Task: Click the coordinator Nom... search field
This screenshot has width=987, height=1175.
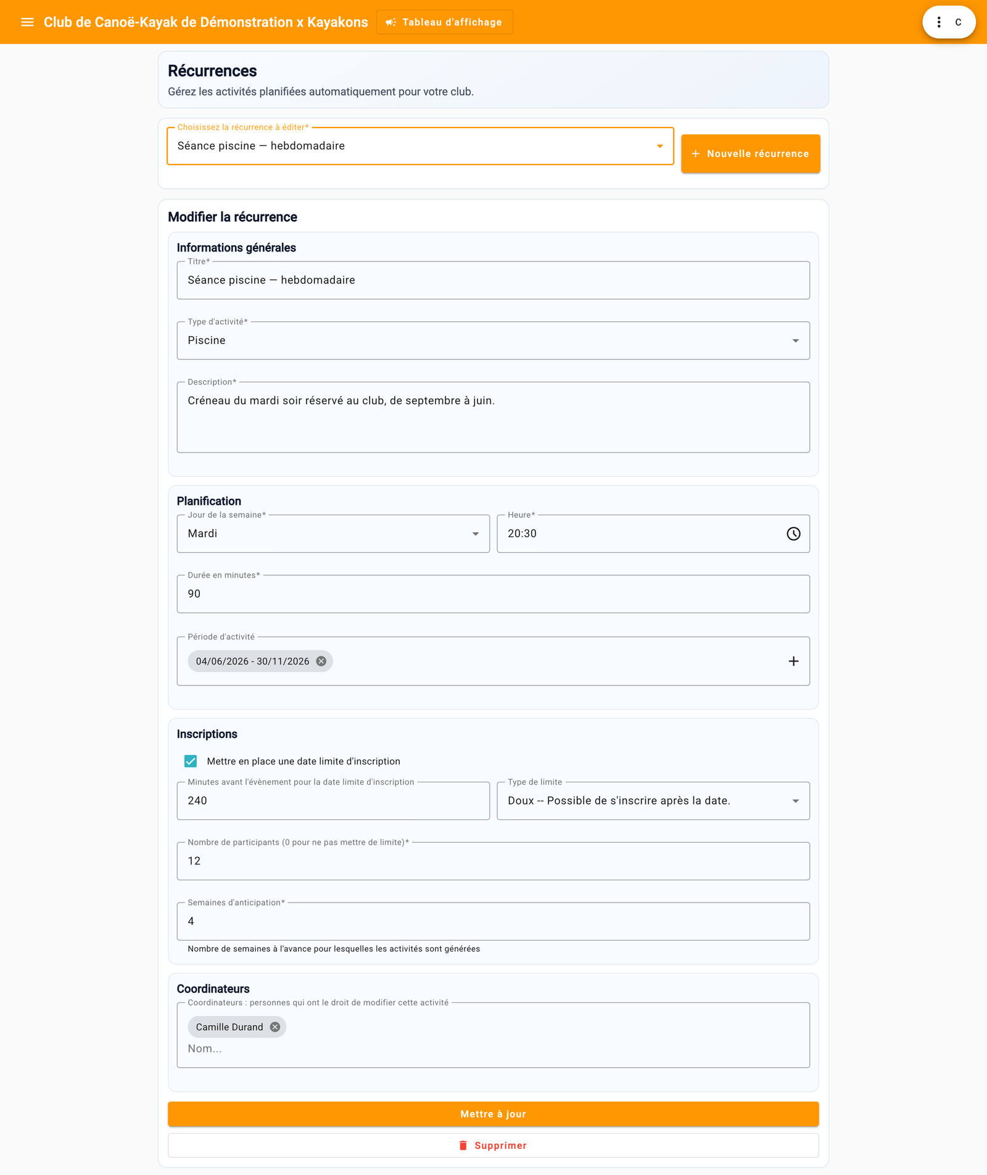Action: (493, 1049)
